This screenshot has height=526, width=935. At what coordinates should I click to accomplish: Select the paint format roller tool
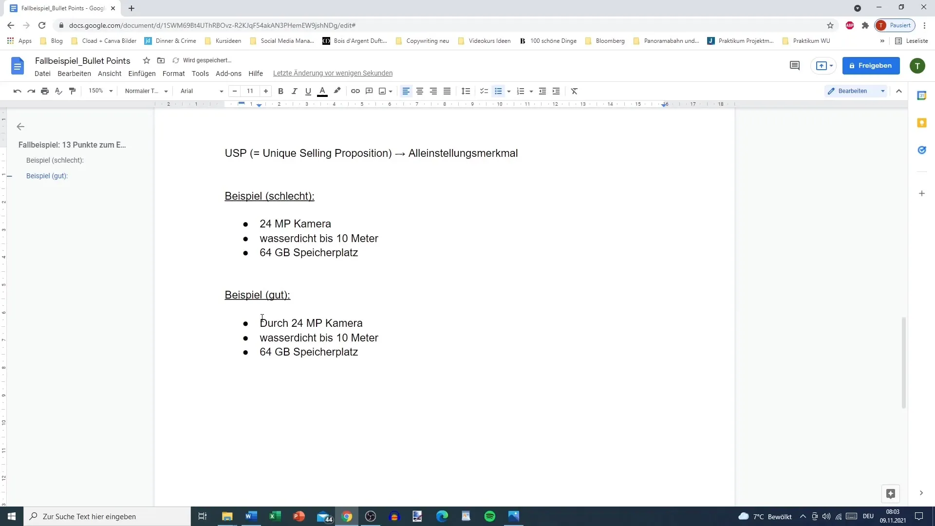(73, 91)
